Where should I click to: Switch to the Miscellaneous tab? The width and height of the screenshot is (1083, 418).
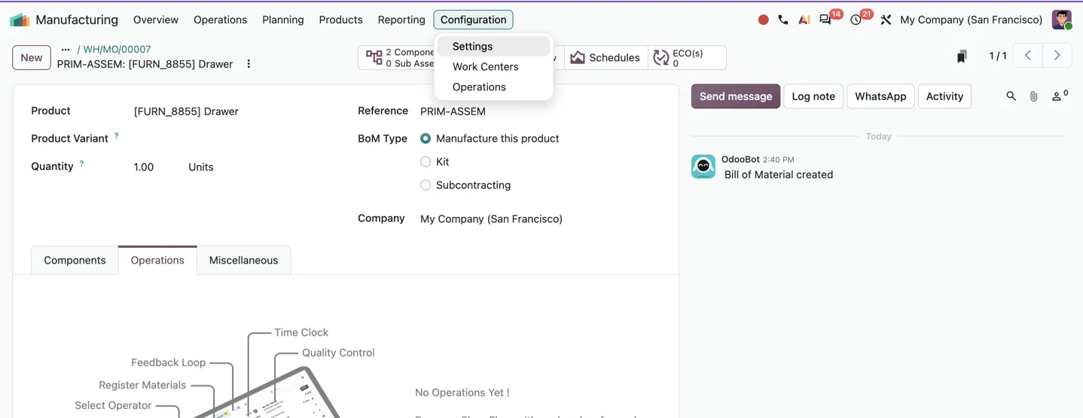click(243, 261)
